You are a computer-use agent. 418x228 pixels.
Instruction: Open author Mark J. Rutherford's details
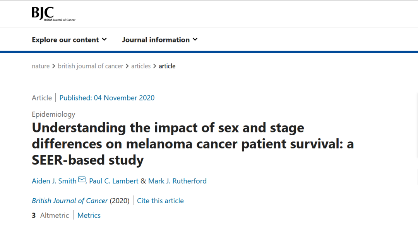pos(177,181)
